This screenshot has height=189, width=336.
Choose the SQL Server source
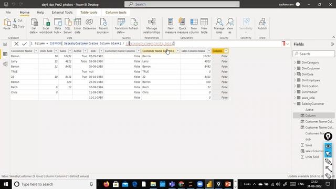coord(68,26)
